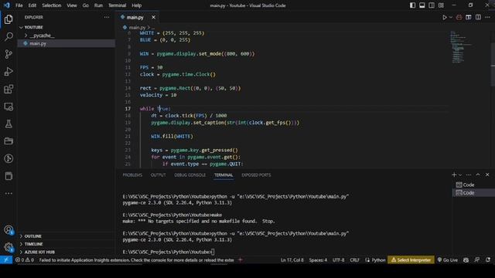Close the main.py editor tab
This screenshot has height=278, width=495.
[x=153, y=17]
